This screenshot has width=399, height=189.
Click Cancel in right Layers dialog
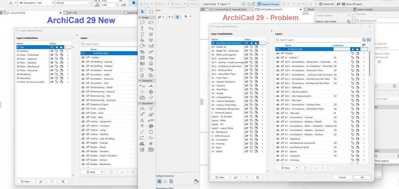click(342, 177)
